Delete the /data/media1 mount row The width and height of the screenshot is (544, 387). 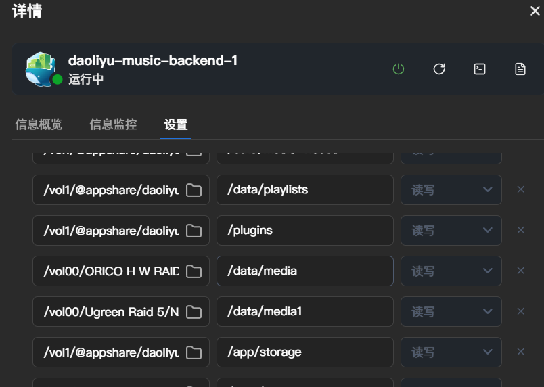(x=521, y=311)
